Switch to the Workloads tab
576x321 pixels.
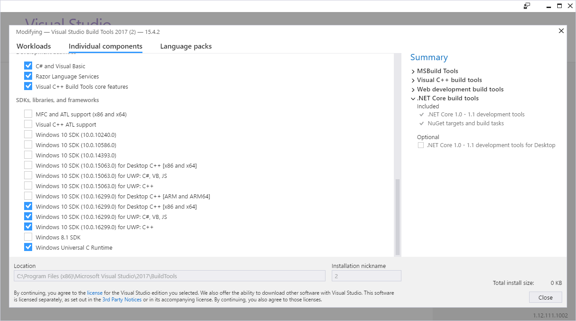(x=33, y=46)
